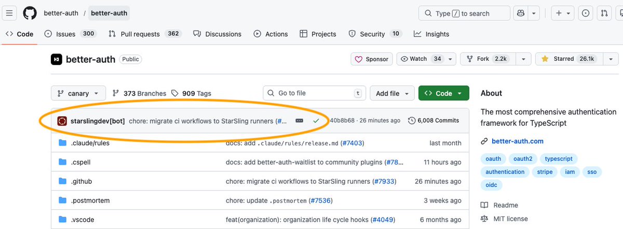The height and width of the screenshot is (229, 623).
Task: Expand commit message ellipsis button
Action: point(299,121)
